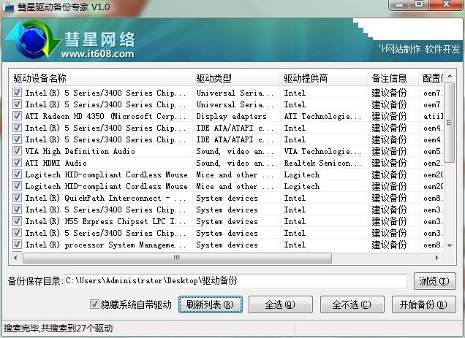
Task: Sort by 驱动类型 column header
Action: click(x=235, y=78)
